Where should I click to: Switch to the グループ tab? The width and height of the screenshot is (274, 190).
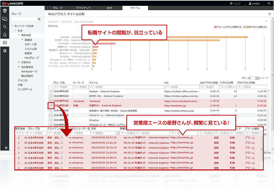58,8
